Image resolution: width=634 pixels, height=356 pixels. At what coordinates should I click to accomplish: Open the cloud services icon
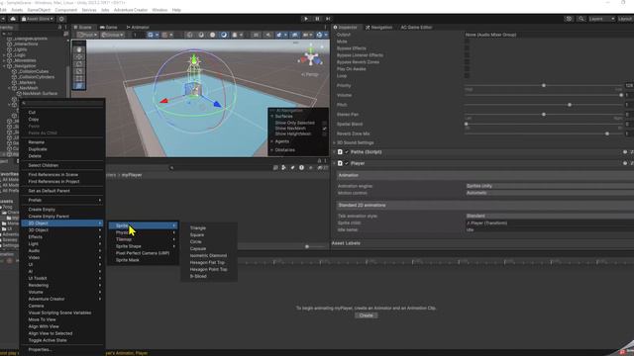(13, 19)
